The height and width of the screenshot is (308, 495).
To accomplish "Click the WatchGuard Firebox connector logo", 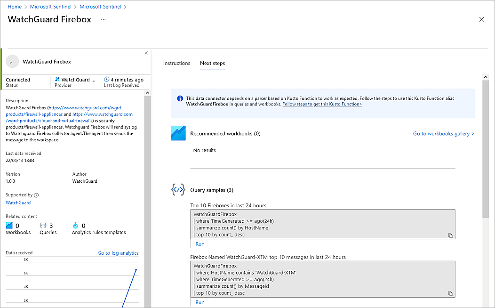I will [13, 61].
